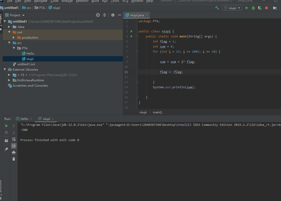The height and width of the screenshot is (201, 281).
Task: Click the Project panel settings gear
Action: click(x=113, y=15)
